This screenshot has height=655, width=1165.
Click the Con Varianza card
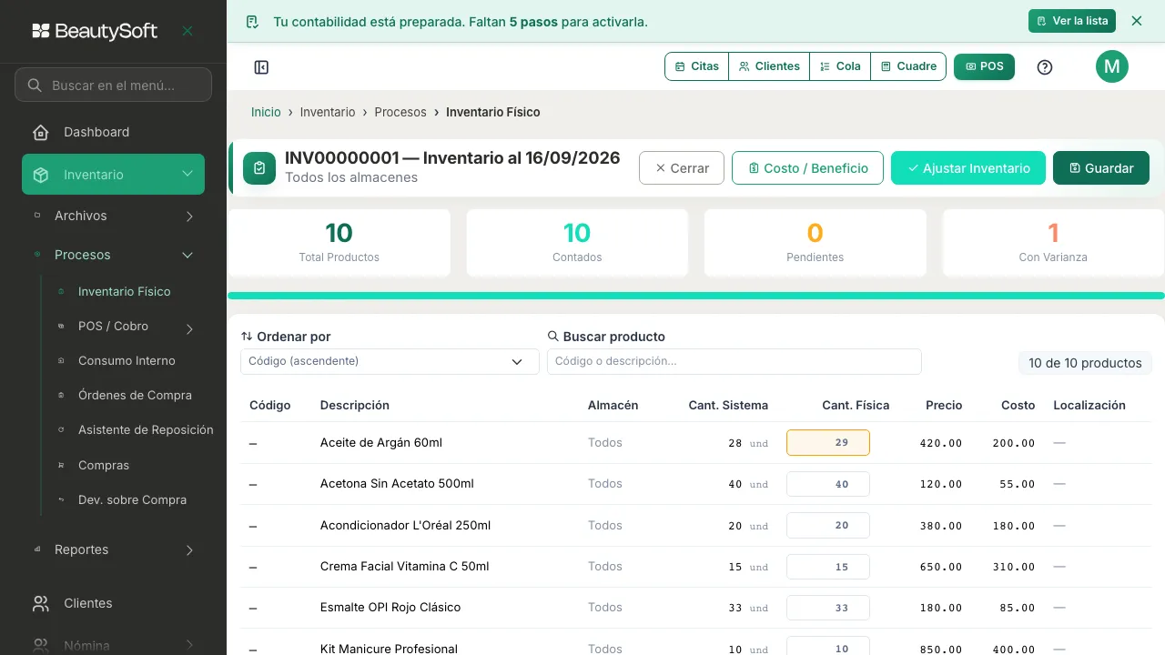coord(1053,243)
